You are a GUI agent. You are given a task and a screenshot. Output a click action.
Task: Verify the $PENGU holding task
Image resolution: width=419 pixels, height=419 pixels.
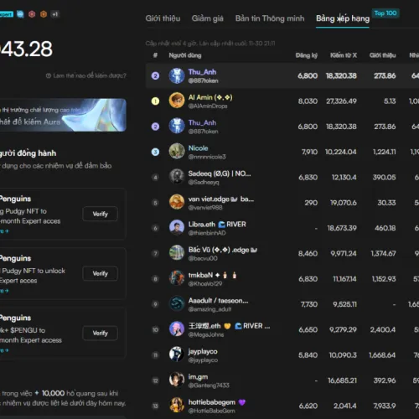coord(100,333)
